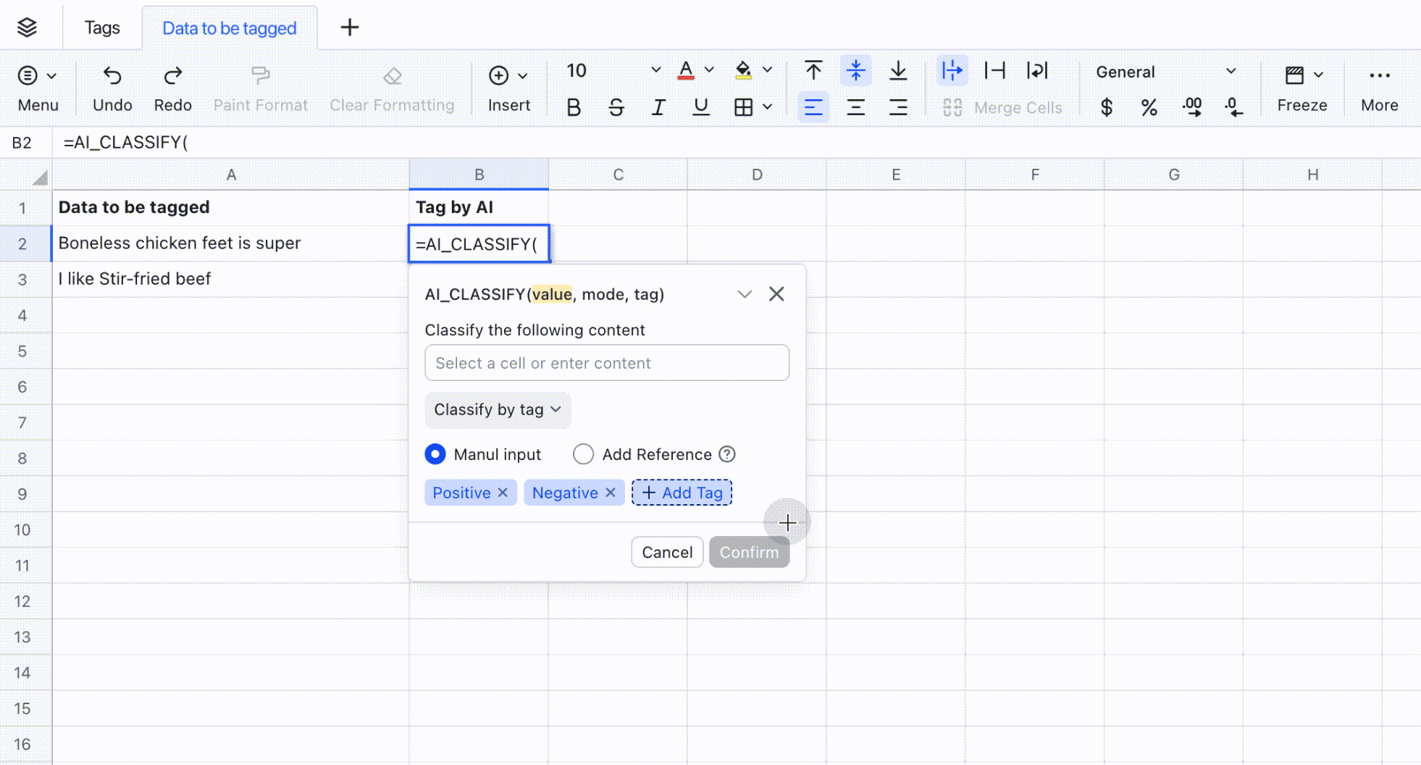The width and height of the screenshot is (1421, 765).
Task: Toggle Bold text formatting
Action: [574, 107]
